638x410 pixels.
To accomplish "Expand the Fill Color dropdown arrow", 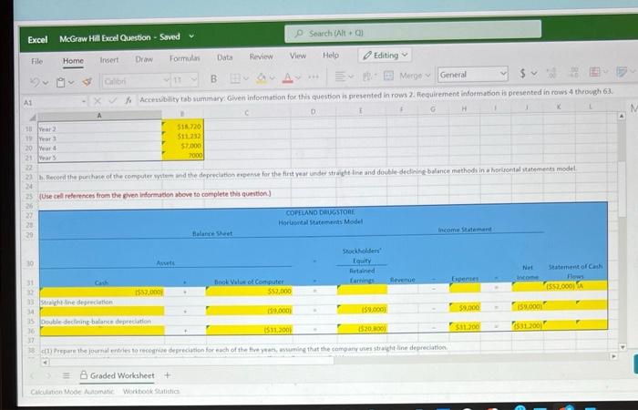I will [x=273, y=77].
